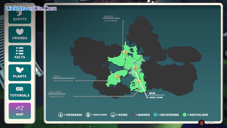The width and height of the screenshot is (227, 128).
Task: Click the Ruins legend icon
Action: [x=113, y=115]
